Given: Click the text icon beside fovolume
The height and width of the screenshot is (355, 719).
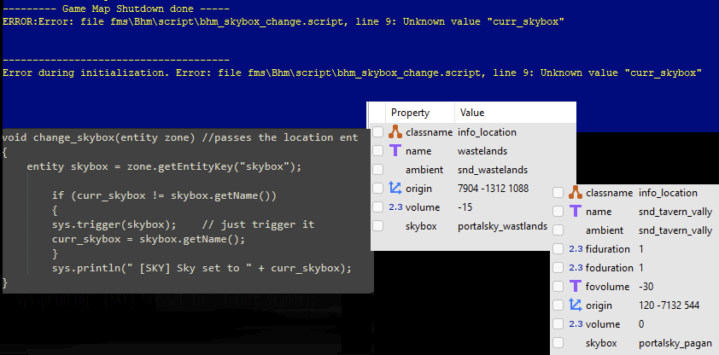Looking at the screenshot, I should (x=576, y=286).
